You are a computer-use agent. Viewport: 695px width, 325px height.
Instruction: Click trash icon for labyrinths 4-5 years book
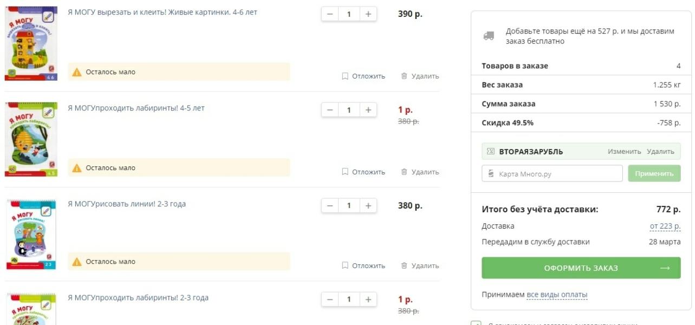coord(404,172)
